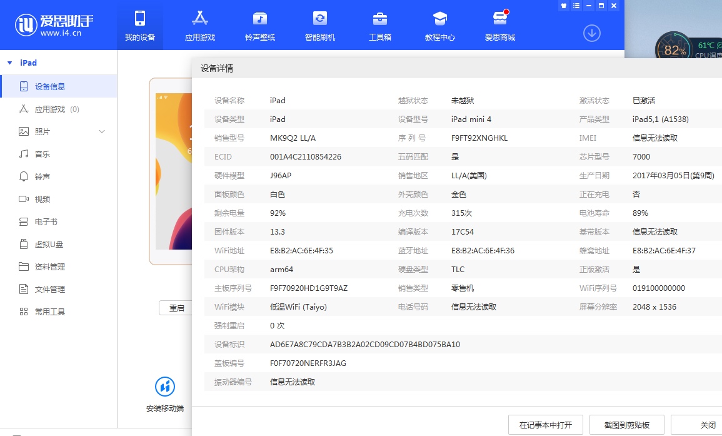Click CPU architecture arm64
Viewport: 722px width, 436px height.
pyautogui.click(x=281, y=269)
